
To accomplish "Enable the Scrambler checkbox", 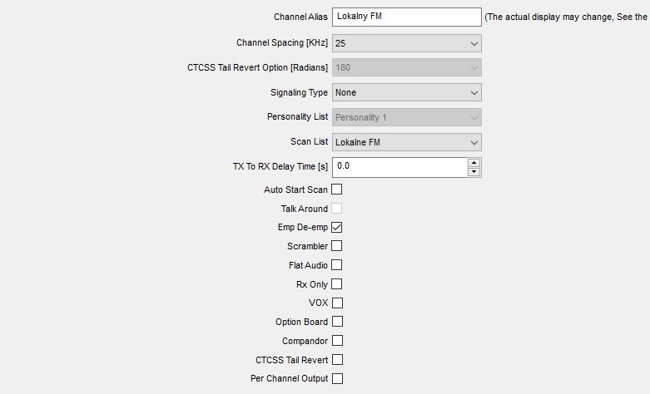I will (336, 246).
